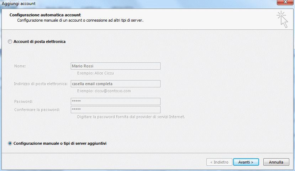Click the Digitare la password hint text
Image resolution: width=295 pixels, height=171 pixels.
tap(131, 117)
